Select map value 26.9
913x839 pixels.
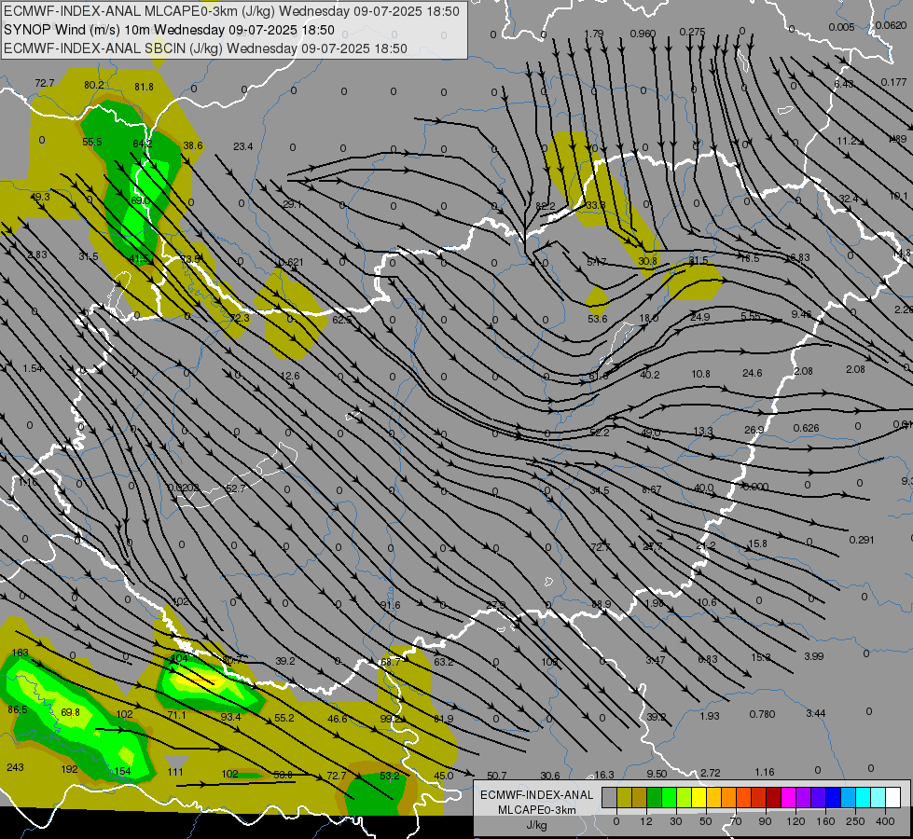point(754,430)
